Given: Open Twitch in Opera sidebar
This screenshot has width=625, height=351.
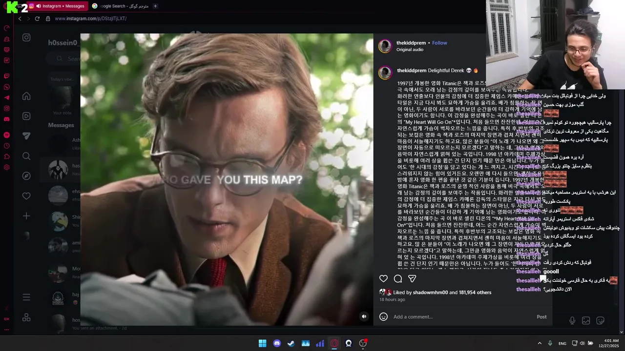Looking at the screenshot, I should 7,76.
